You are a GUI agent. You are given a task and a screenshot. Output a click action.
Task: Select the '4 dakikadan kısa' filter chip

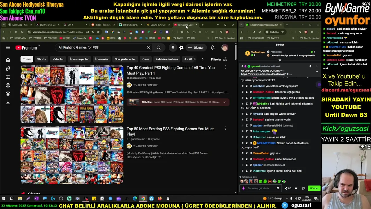coord(167,59)
